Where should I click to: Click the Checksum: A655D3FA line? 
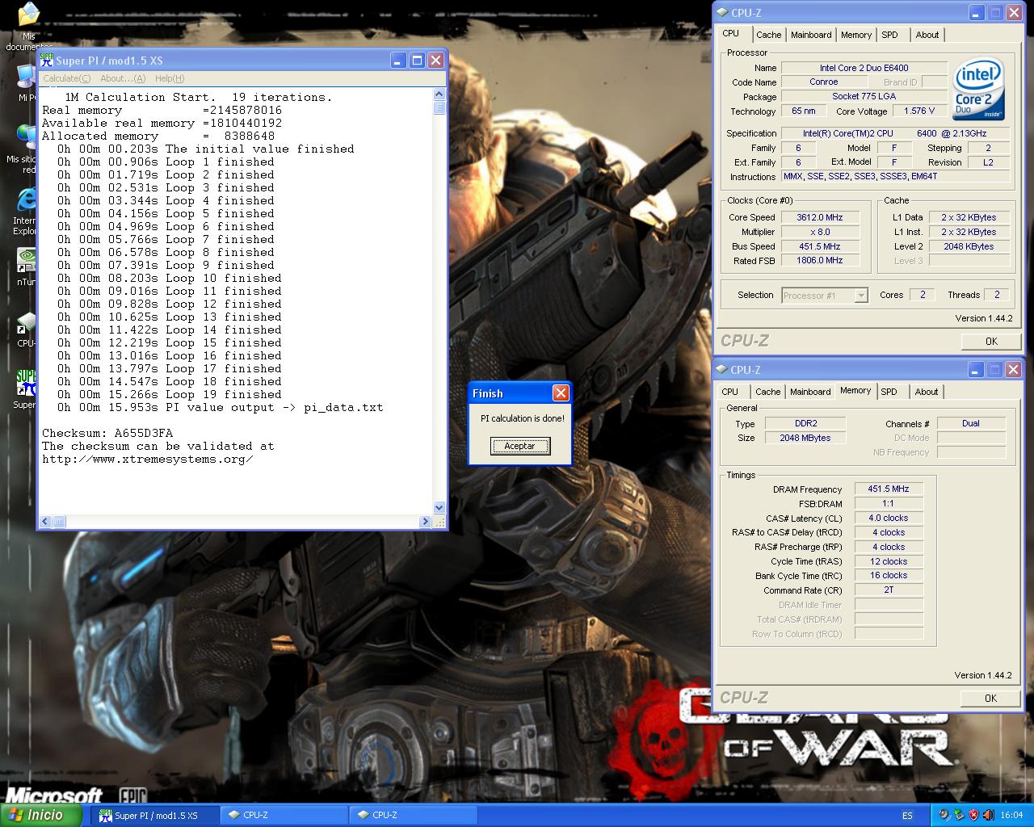(107, 434)
